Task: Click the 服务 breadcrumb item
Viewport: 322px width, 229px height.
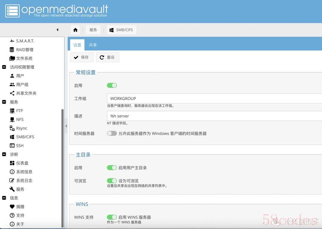Action: click(93, 30)
